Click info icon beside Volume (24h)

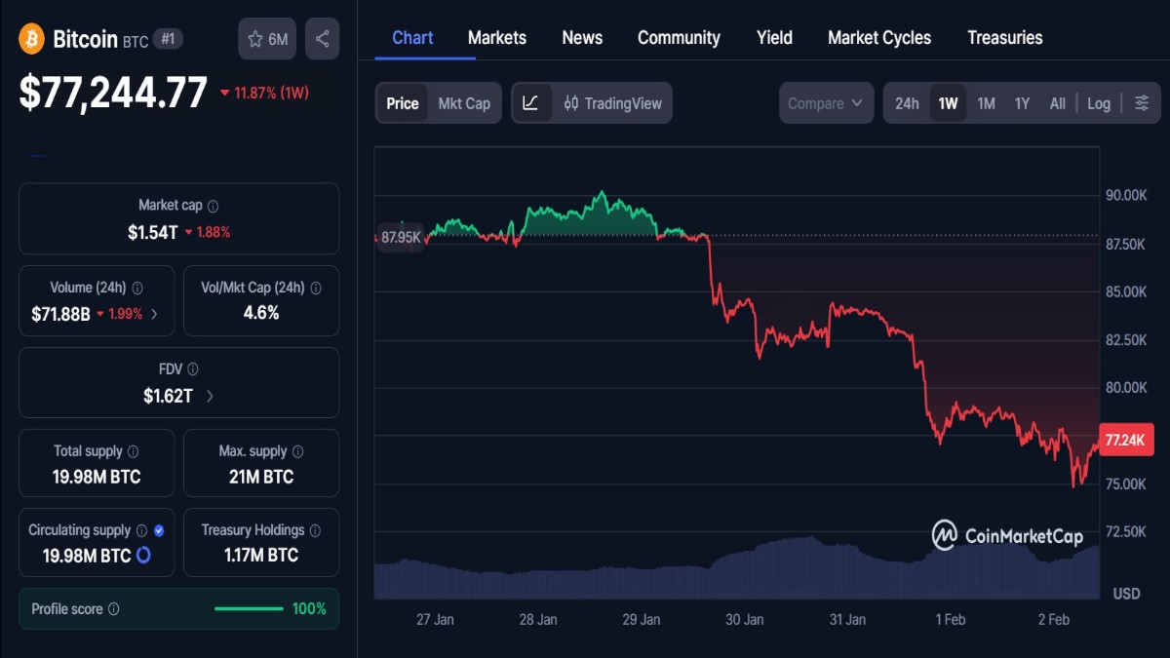(137, 289)
